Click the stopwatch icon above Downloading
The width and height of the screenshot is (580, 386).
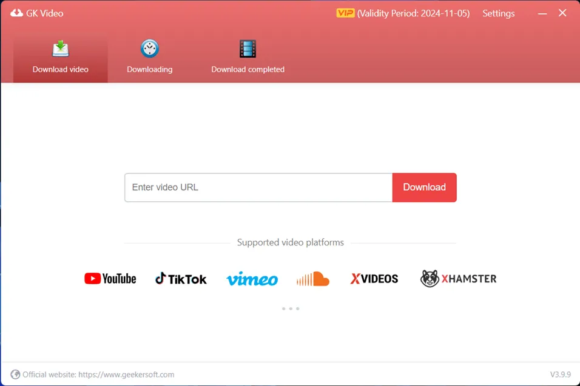[149, 48]
